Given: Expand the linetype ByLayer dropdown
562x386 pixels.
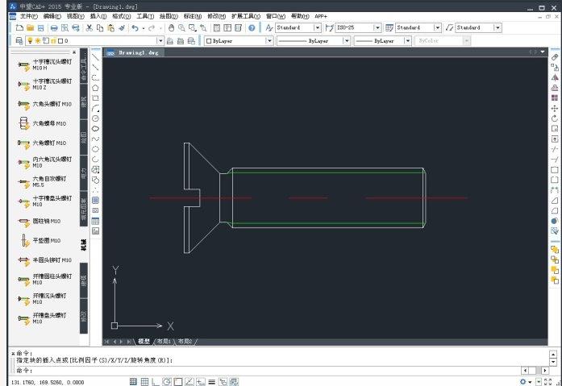Looking at the screenshot, I should [346, 41].
